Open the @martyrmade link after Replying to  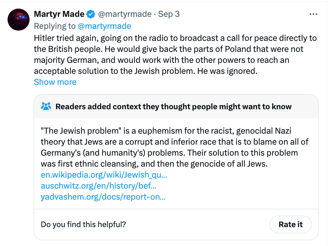(x=104, y=26)
